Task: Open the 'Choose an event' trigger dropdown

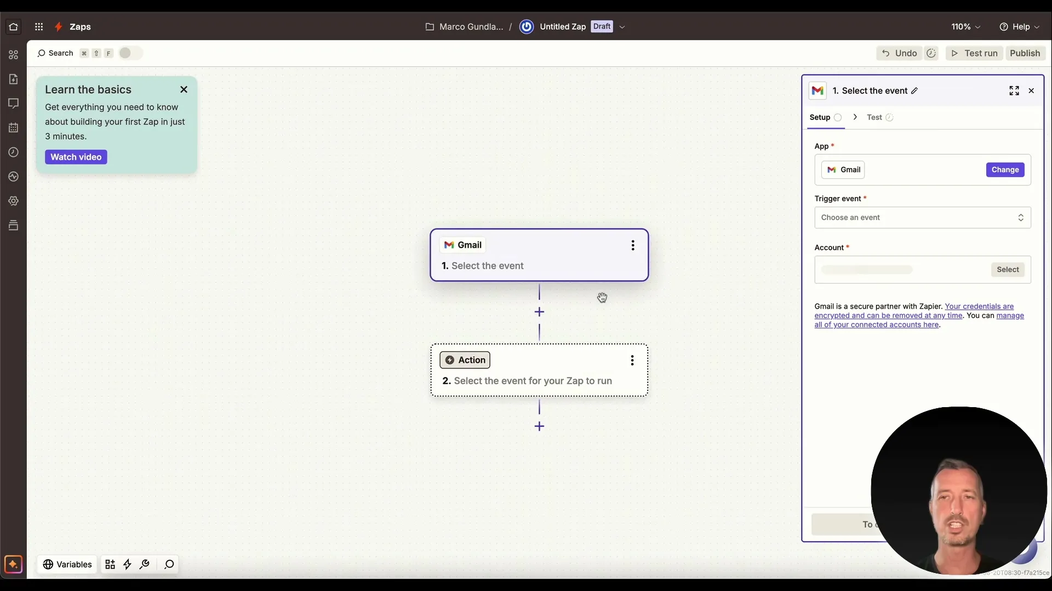Action: pos(922,217)
